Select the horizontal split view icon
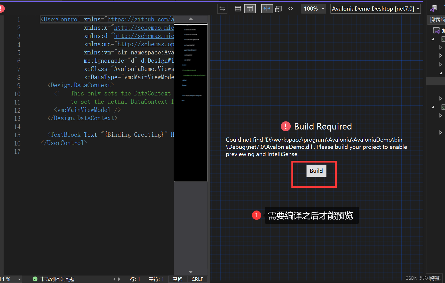This screenshot has height=283, width=445. tap(238, 9)
